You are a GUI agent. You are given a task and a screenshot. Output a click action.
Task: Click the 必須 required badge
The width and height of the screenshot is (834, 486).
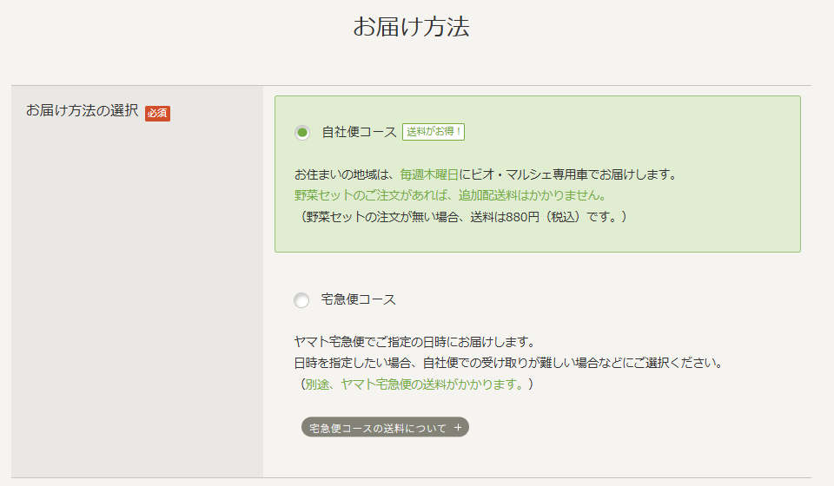coord(157,113)
